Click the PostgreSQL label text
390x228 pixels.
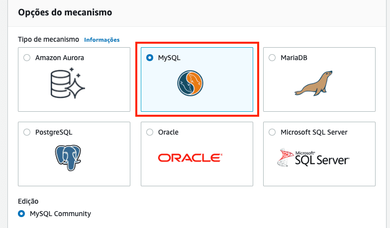54,132
